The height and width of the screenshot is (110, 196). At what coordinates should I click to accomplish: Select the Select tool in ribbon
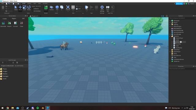point(16,8)
